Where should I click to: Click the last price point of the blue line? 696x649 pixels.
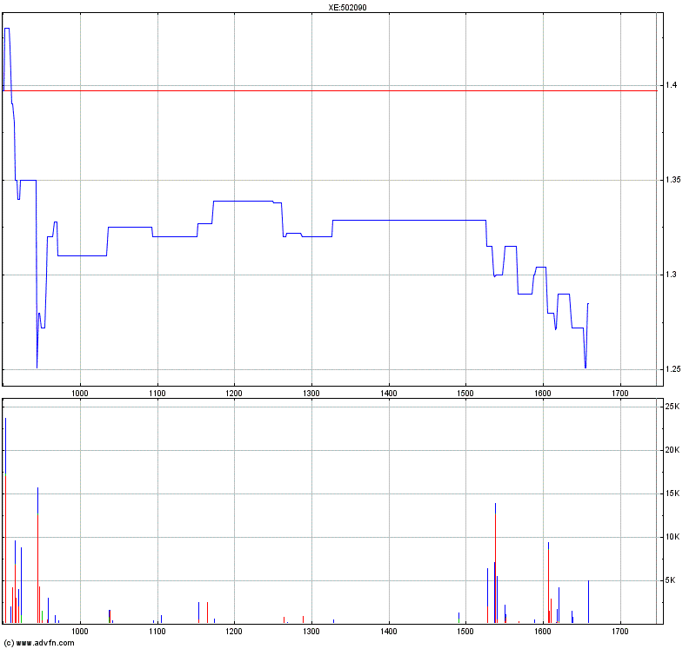588,304
